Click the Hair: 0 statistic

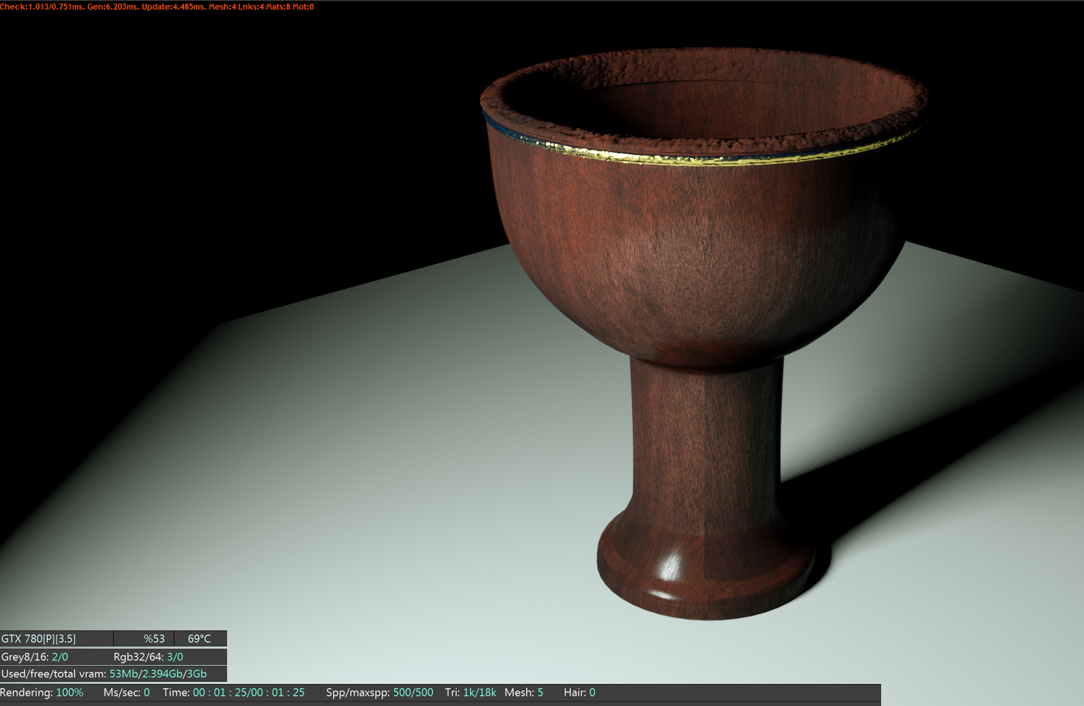pyautogui.click(x=579, y=693)
